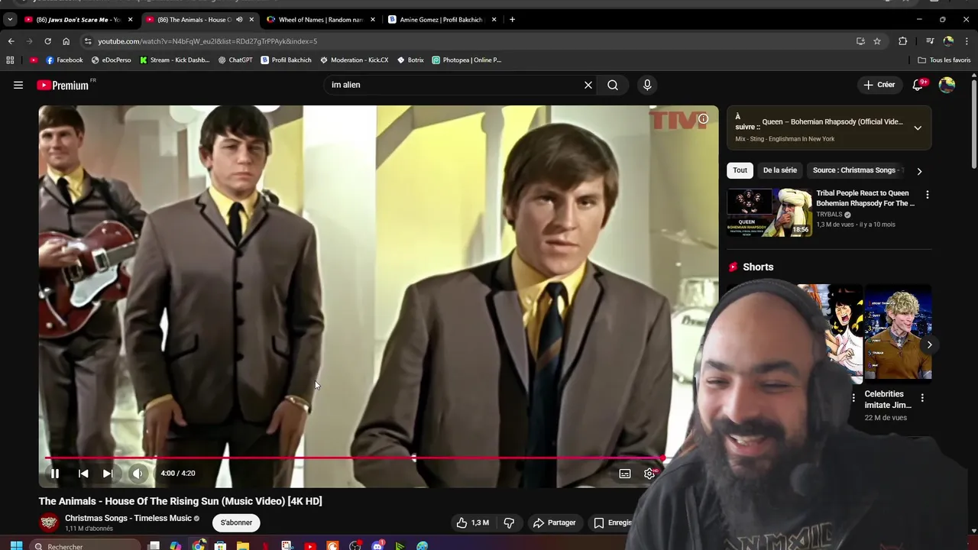Screen dimensions: 978x550
Task: Open a new browser tab
Action: pyautogui.click(x=512, y=19)
